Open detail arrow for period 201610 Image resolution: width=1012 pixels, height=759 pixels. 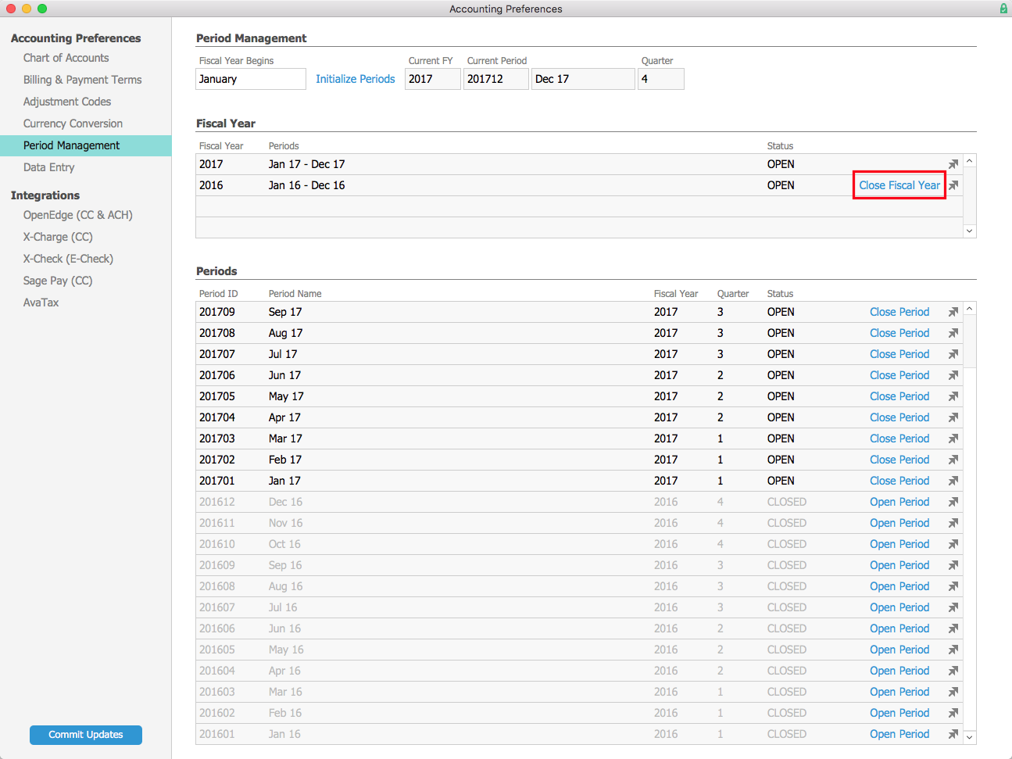(x=953, y=544)
